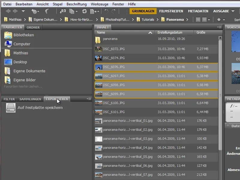
Task: Click the Forward navigation arrow
Action: click(15, 11)
